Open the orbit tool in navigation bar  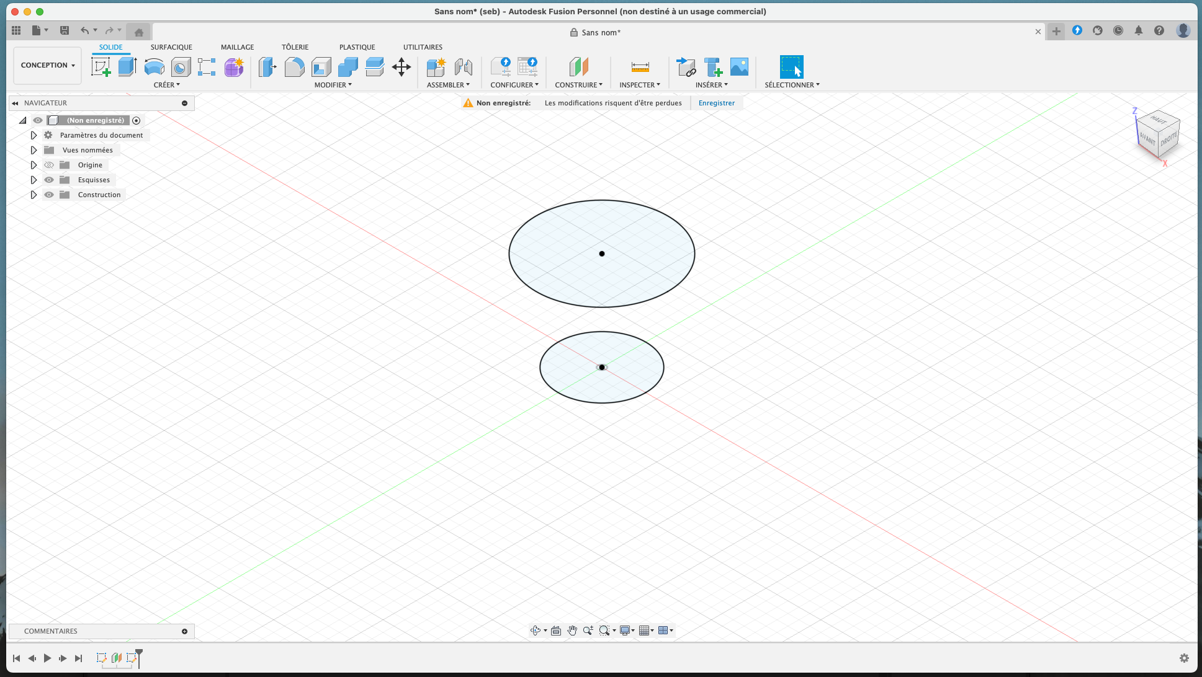pos(536,631)
